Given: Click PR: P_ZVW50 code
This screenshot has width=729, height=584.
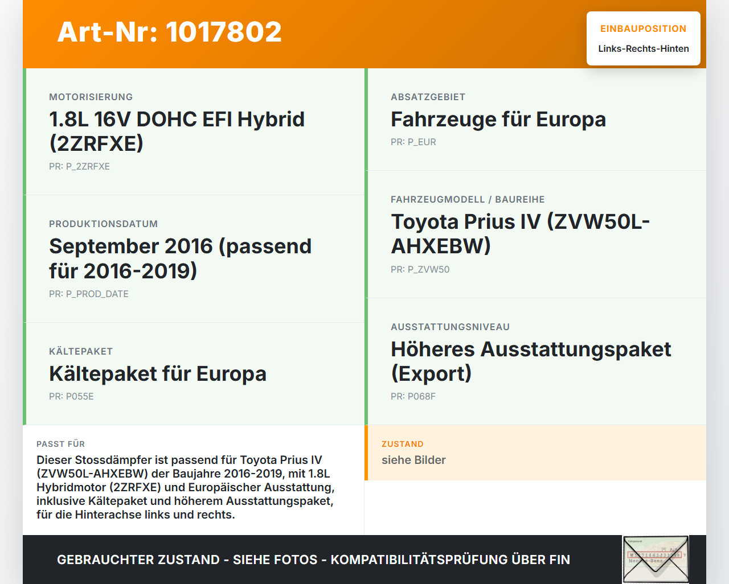Looking at the screenshot, I should point(420,270).
